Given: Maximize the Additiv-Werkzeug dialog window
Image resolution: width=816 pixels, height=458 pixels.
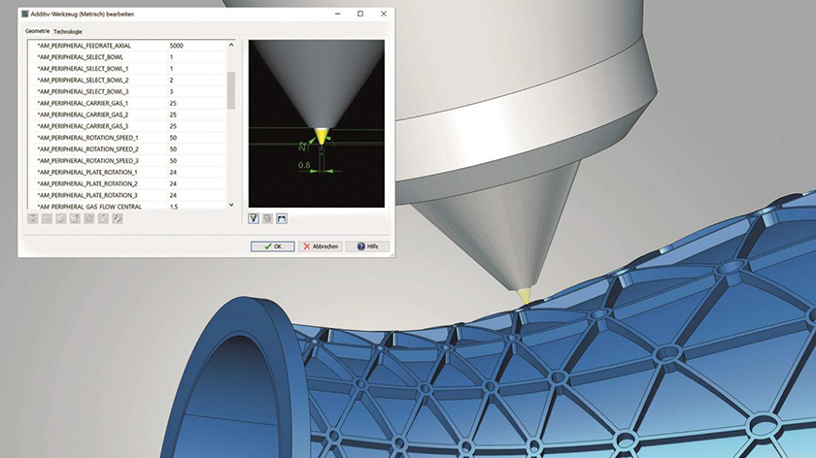Looking at the screenshot, I should [x=360, y=14].
